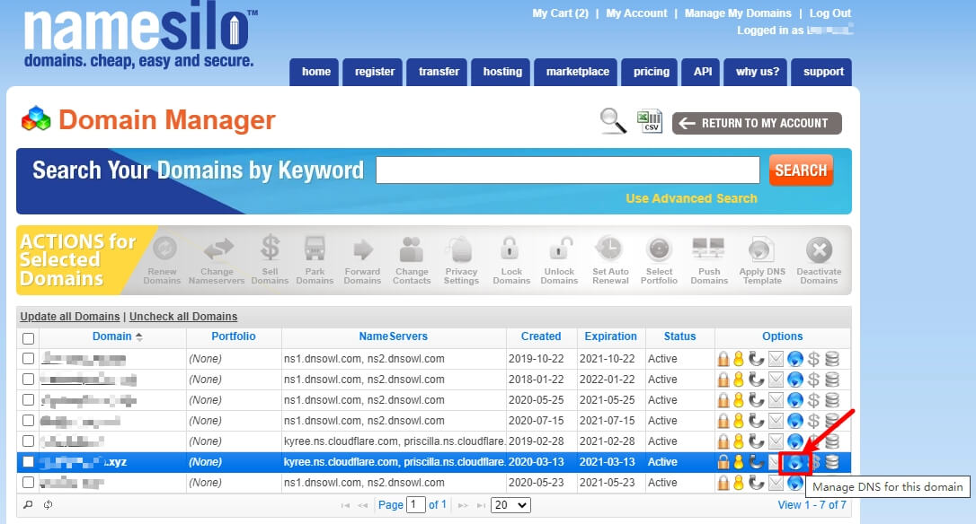Screen dimensions: 976x524
Task: Click the padlock icon in the 2019-10-22 row
Action: coord(723,359)
